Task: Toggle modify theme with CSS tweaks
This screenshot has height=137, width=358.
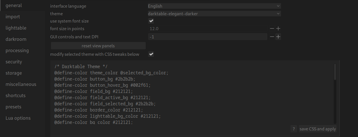Action: [x=151, y=54]
